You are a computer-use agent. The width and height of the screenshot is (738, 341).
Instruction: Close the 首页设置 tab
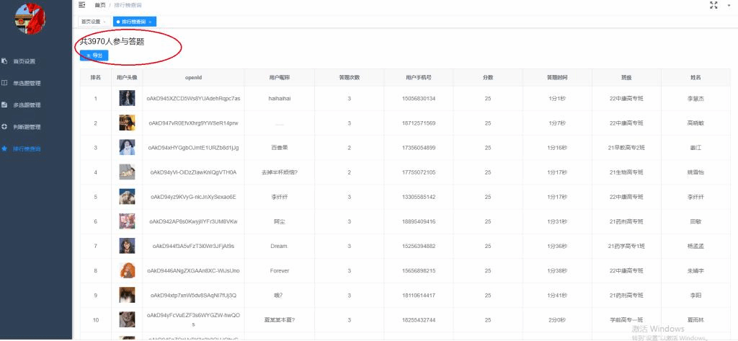click(x=105, y=22)
